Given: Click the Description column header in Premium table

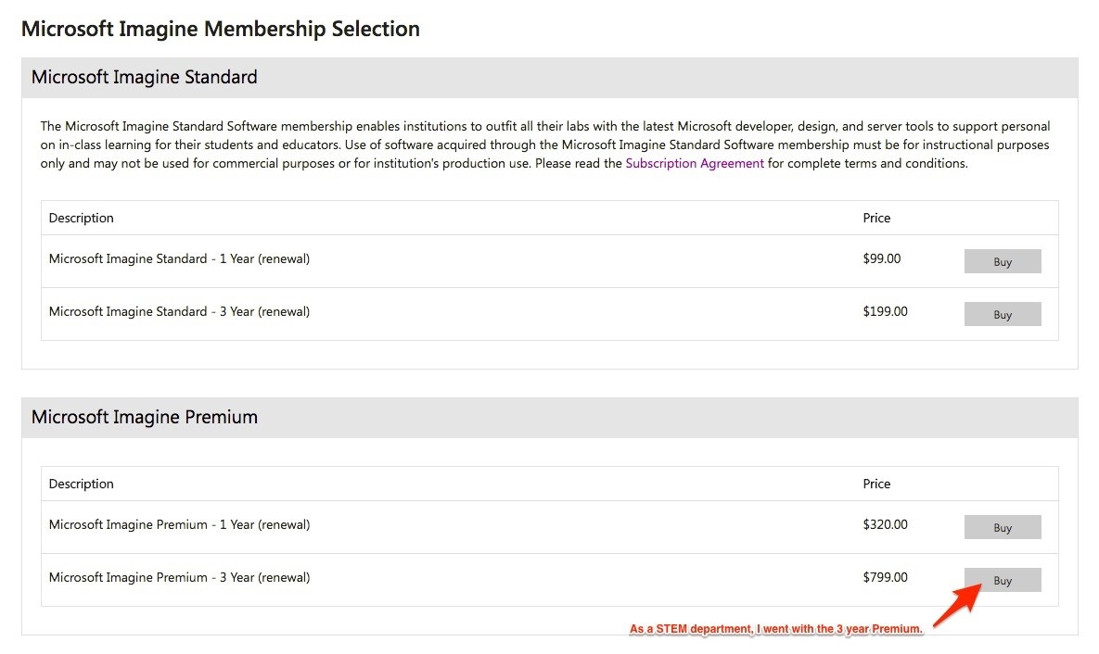Looking at the screenshot, I should click(82, 484).
